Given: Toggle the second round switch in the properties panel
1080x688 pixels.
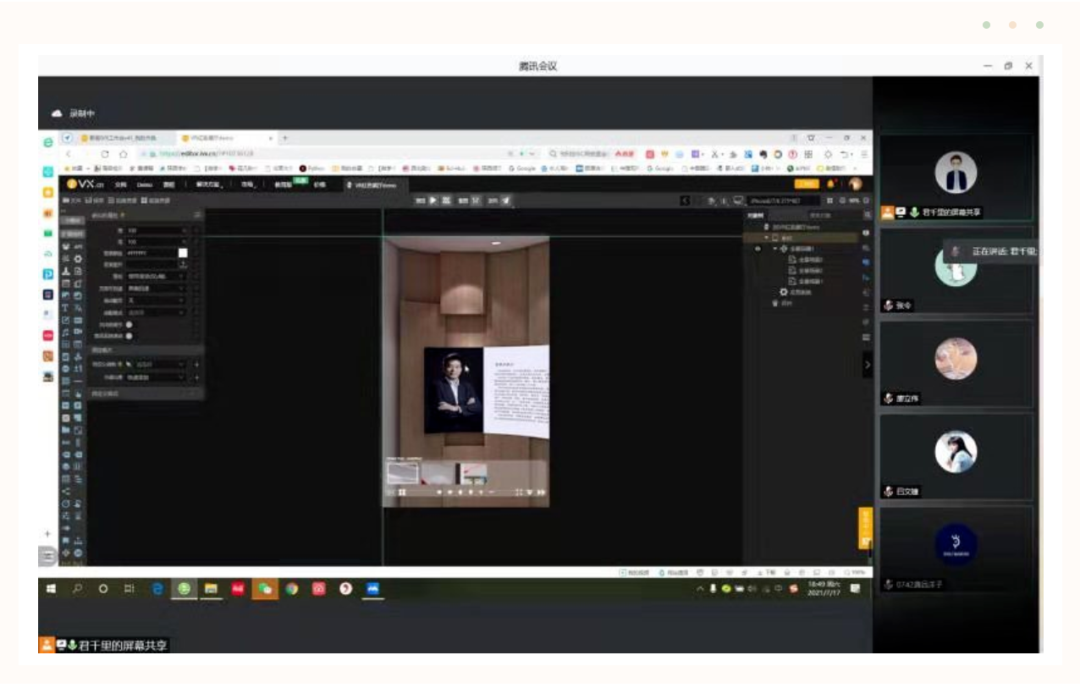Looking at the screenshot, I should click(x=129, y=336).
